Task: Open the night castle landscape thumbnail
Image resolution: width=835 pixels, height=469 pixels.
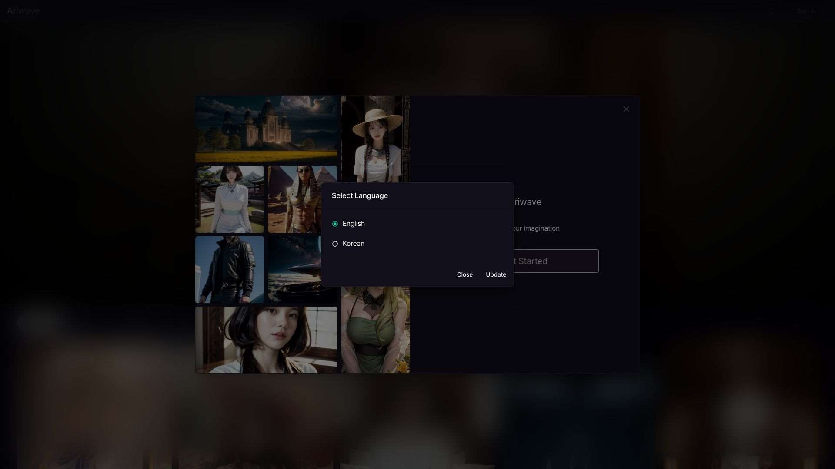Action: tap(266, 129)
